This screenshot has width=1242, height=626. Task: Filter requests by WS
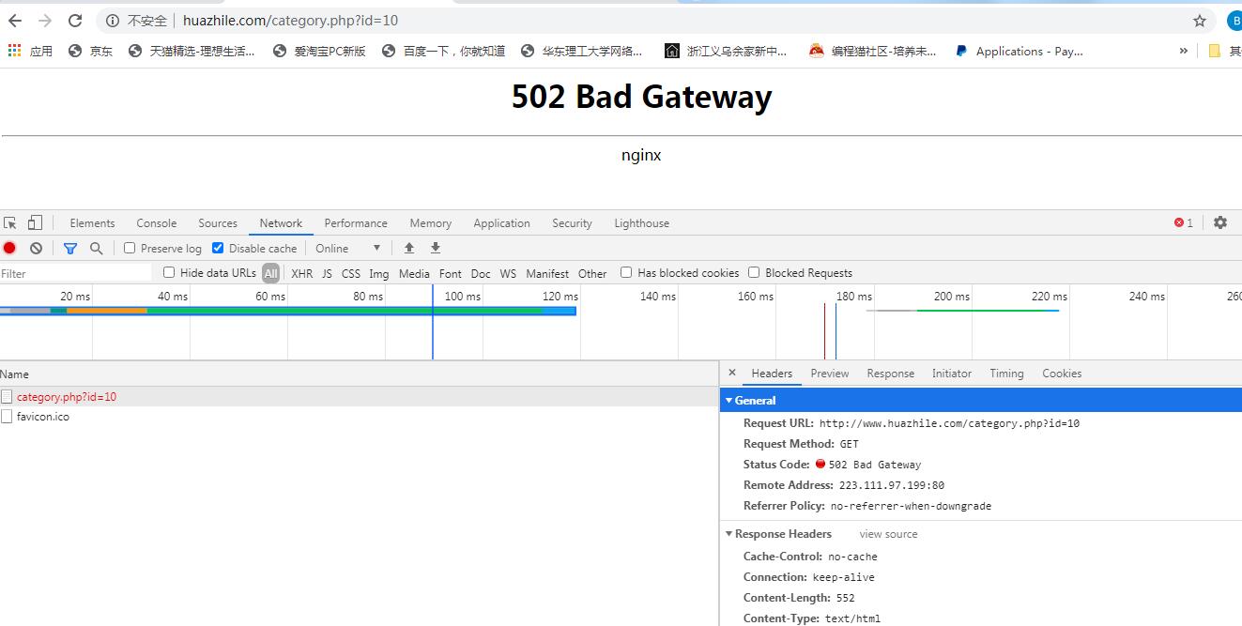click(x=508, y=273)
